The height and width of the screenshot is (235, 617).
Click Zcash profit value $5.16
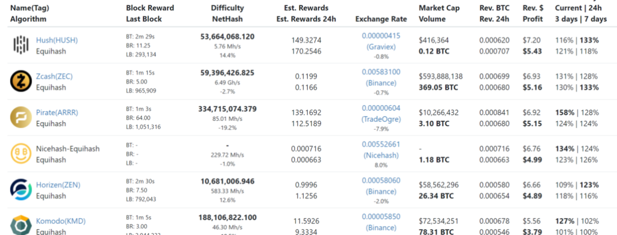[x=533, y=88]
